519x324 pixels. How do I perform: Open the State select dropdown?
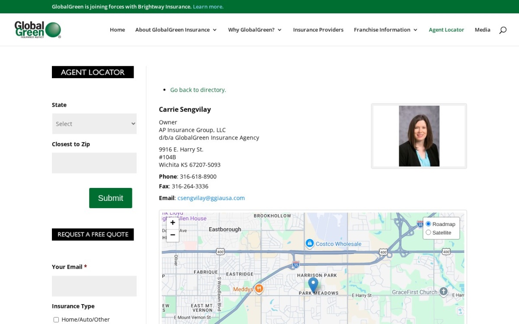point(94,124)
